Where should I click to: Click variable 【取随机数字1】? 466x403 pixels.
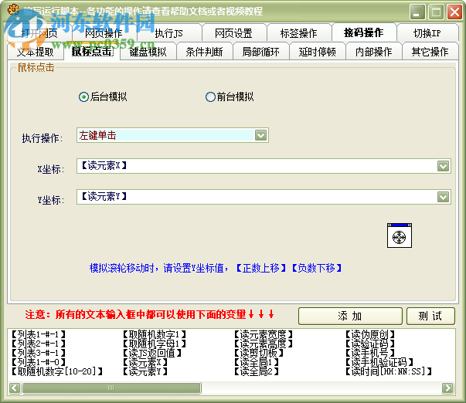pyautogui.click(x=155, y=335)
